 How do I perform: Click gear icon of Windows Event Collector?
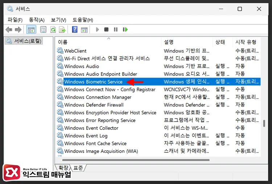pyautogui.click(x=60, y=128)
